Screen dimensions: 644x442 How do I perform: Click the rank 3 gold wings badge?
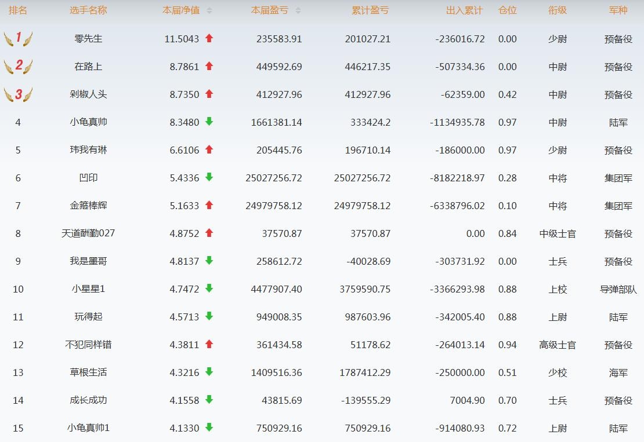(18, 94)
